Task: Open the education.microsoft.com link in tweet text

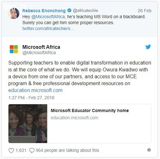Action: tap(35, 90)
